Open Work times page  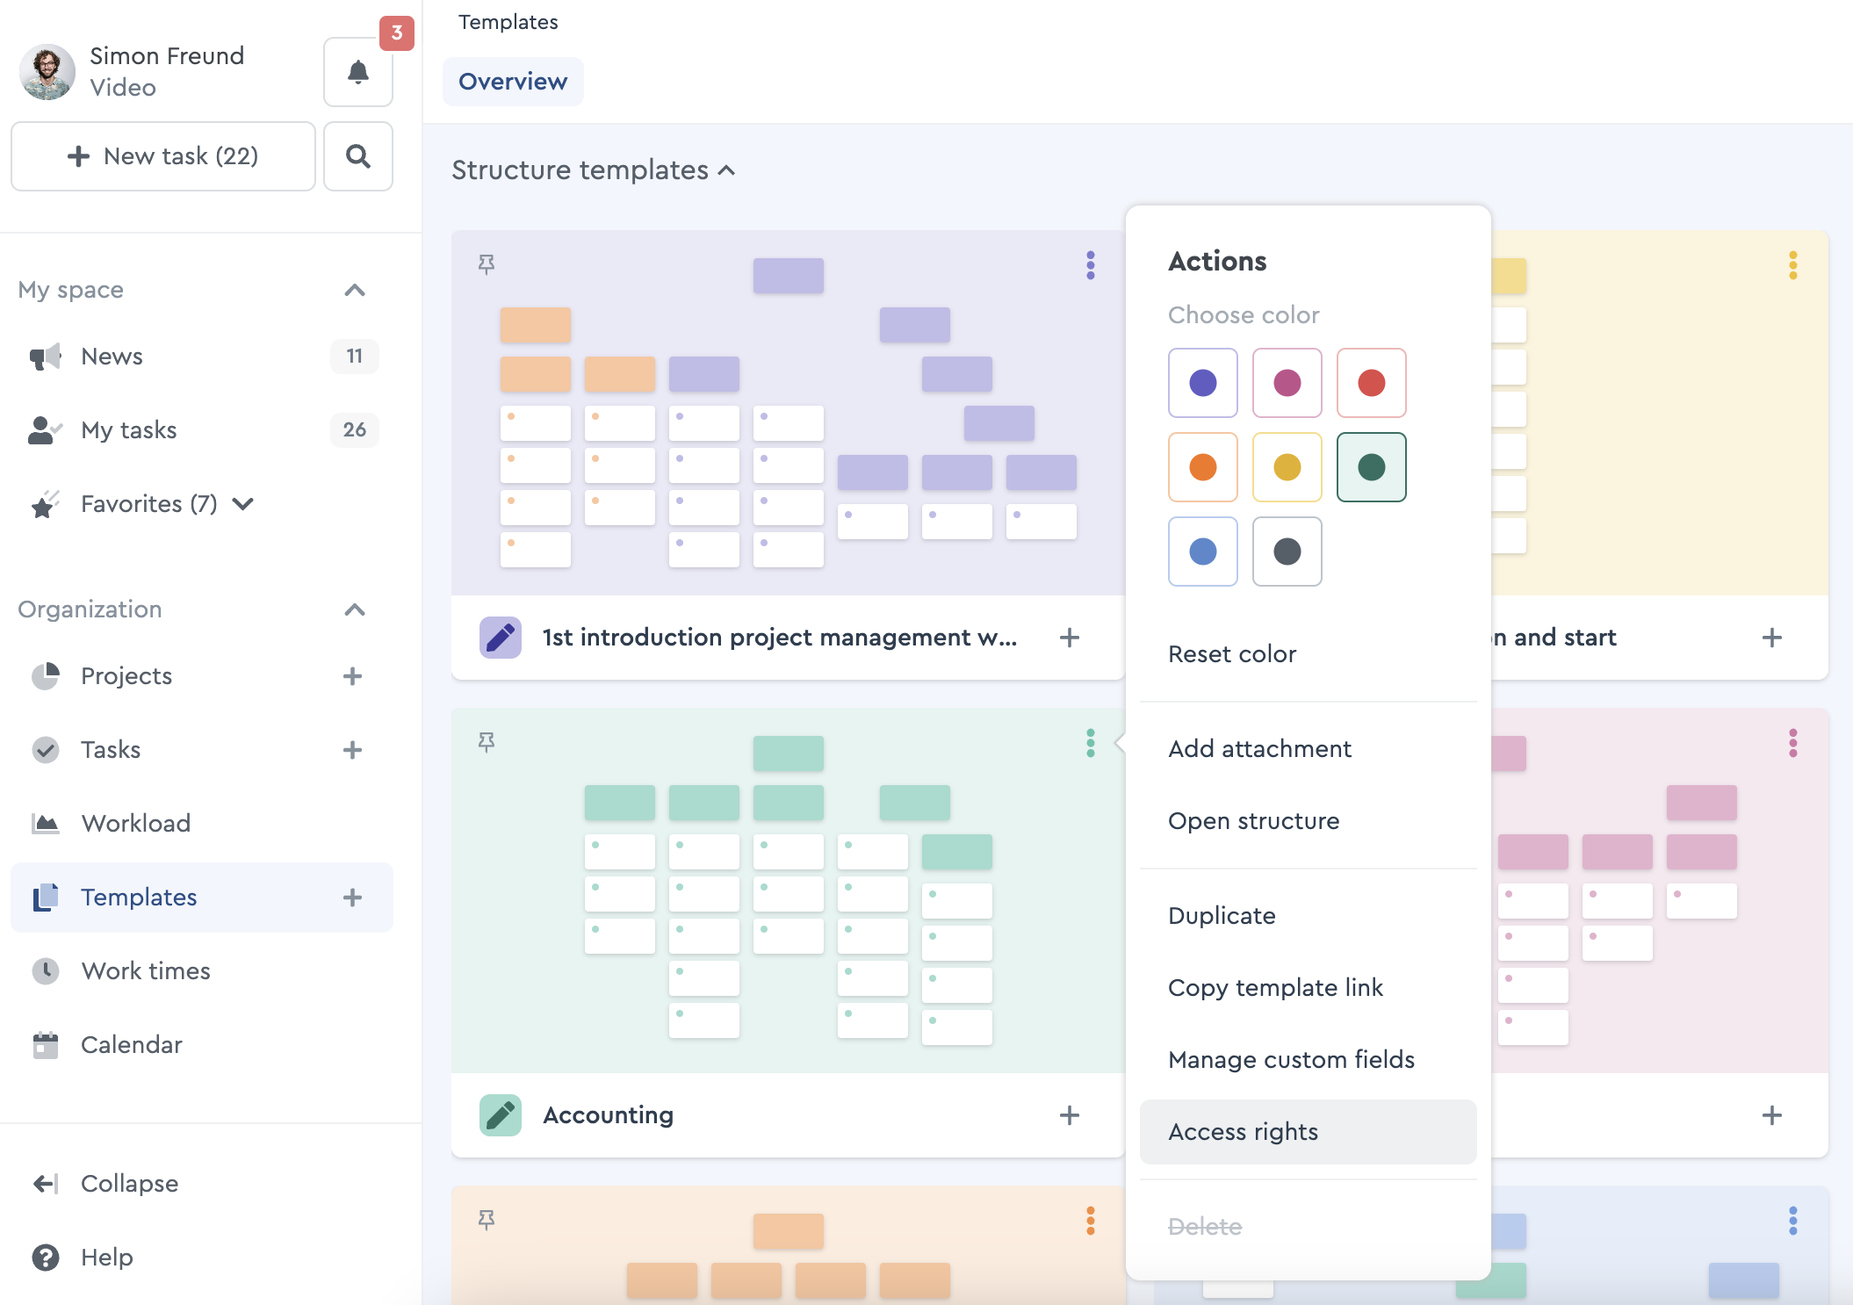[x=202, y=971]
